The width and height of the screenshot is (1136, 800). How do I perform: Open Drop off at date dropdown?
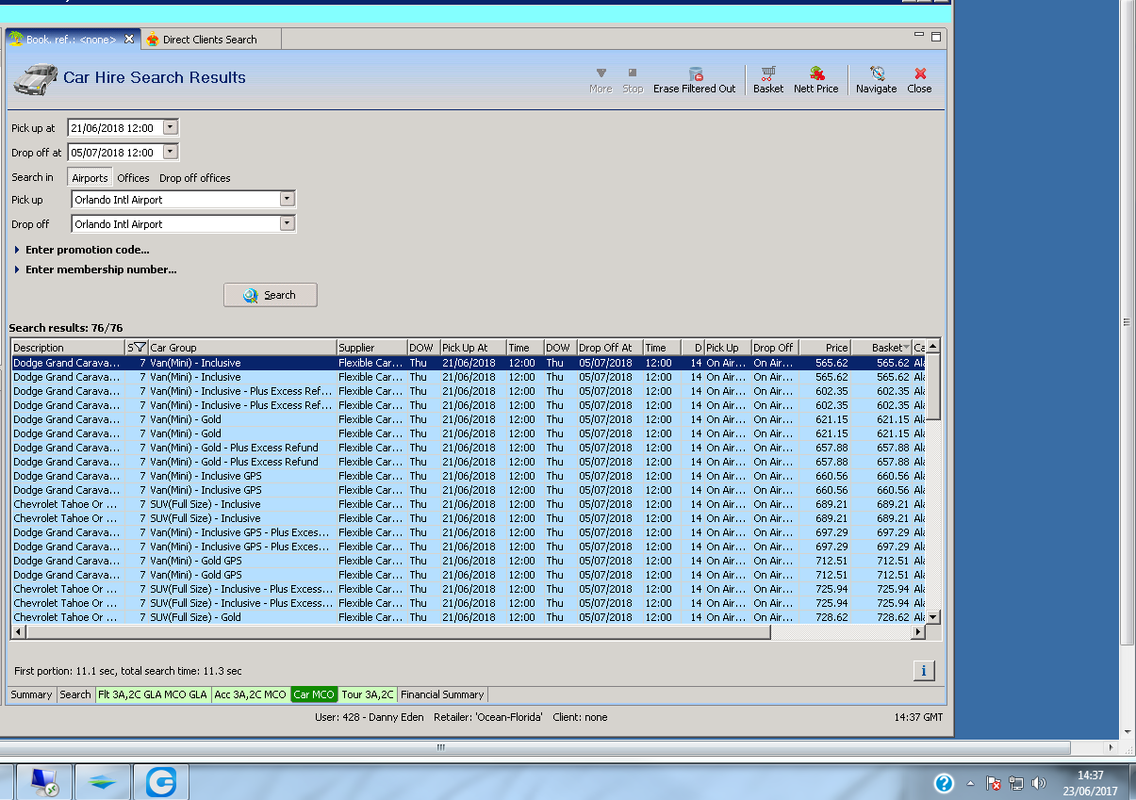pyautogui.click(x=170, y=152)
